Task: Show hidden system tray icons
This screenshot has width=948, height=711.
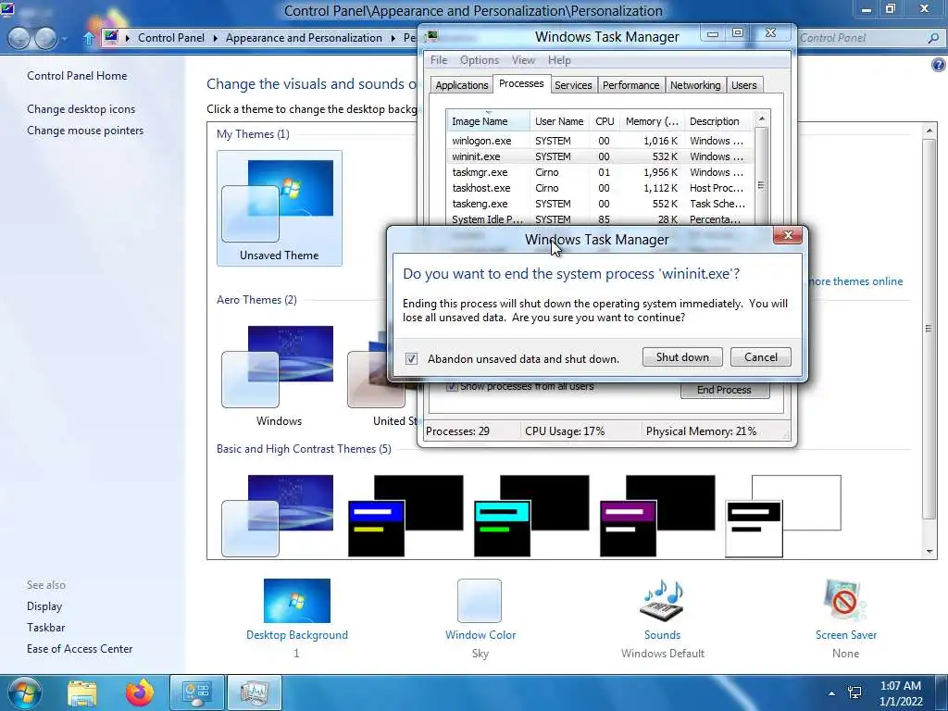Action: click(x=831, y=693)
